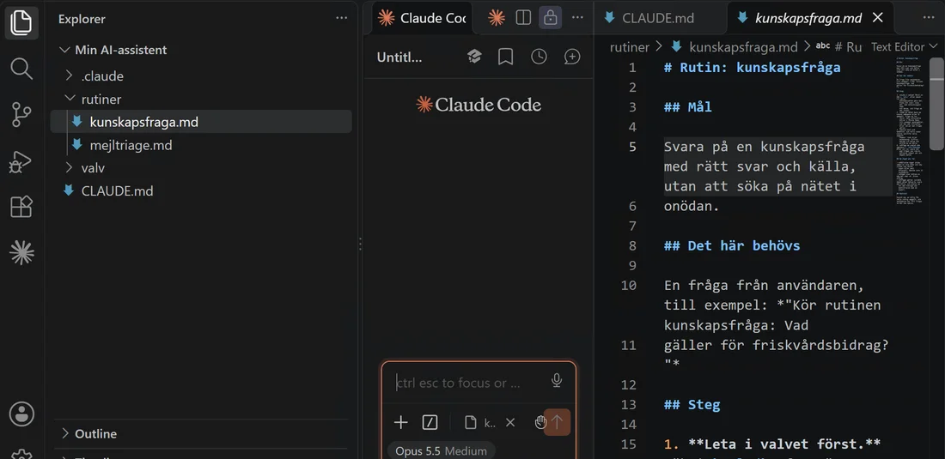Click '**Leta i valvet först.**' text
The image size is (945, 459).
(x=784, y=444)
